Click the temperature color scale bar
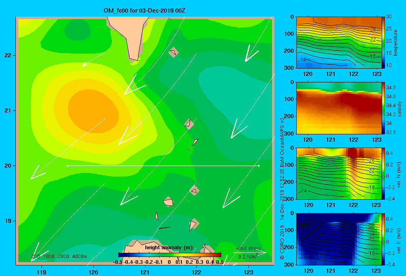Image resolution: width=406 pixels, height=276 pixels. [x=384, y=43]
